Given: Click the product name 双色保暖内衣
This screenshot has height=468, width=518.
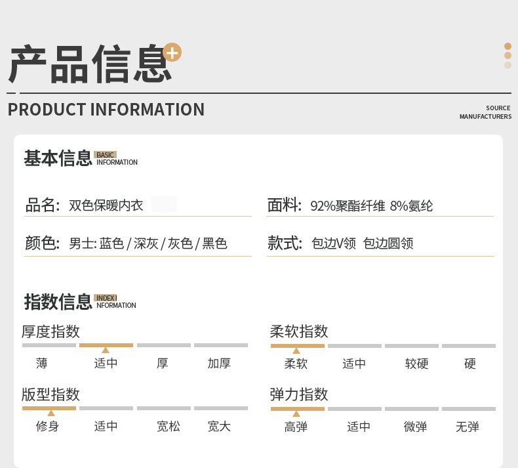Looking at the screenshot, I should coord(106,205).
